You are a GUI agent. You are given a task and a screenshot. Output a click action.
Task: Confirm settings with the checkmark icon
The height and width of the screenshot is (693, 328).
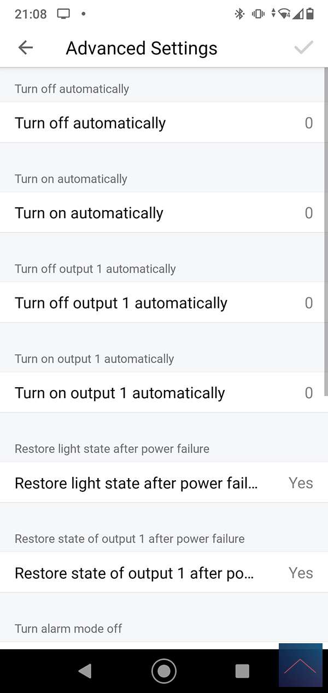click(x=303, y=48)
